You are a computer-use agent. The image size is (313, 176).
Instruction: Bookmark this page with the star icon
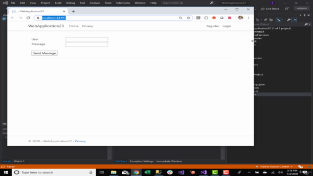[x=188, y=18]
